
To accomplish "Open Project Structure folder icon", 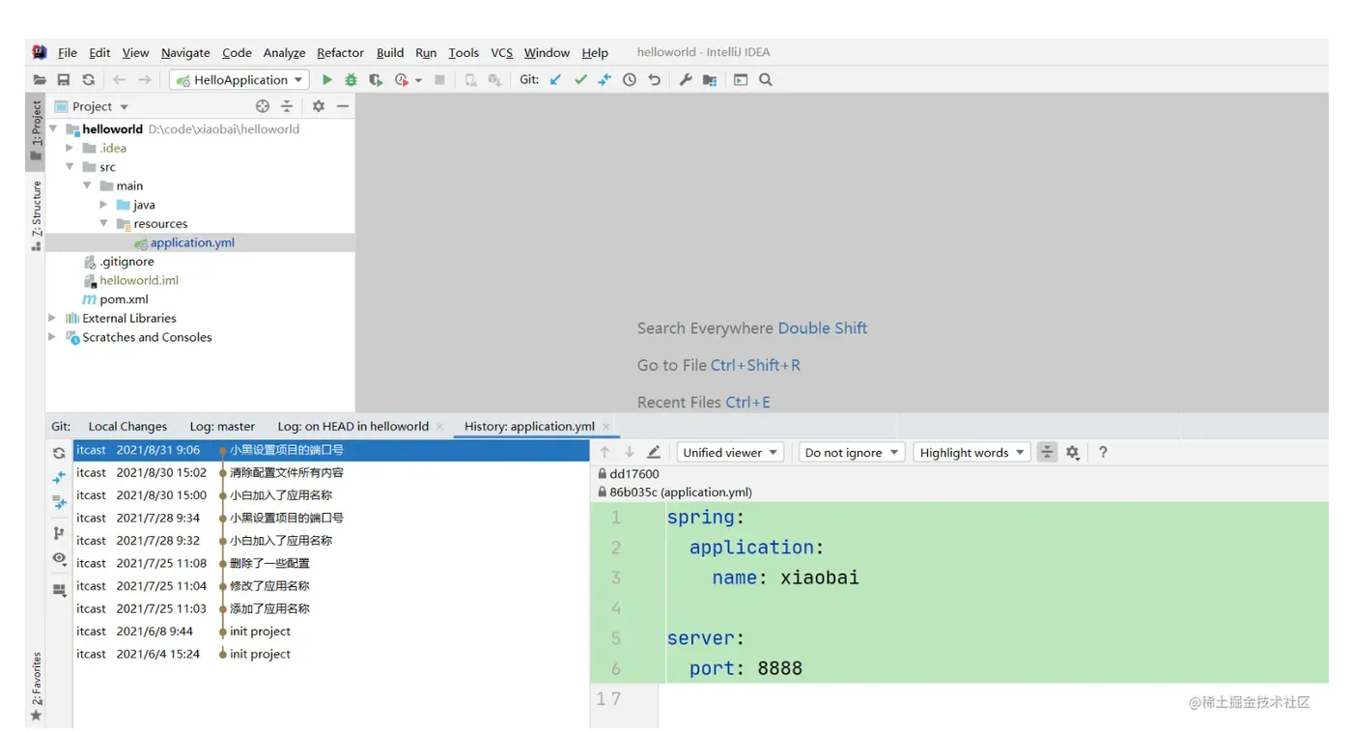I will pos(710,80).
